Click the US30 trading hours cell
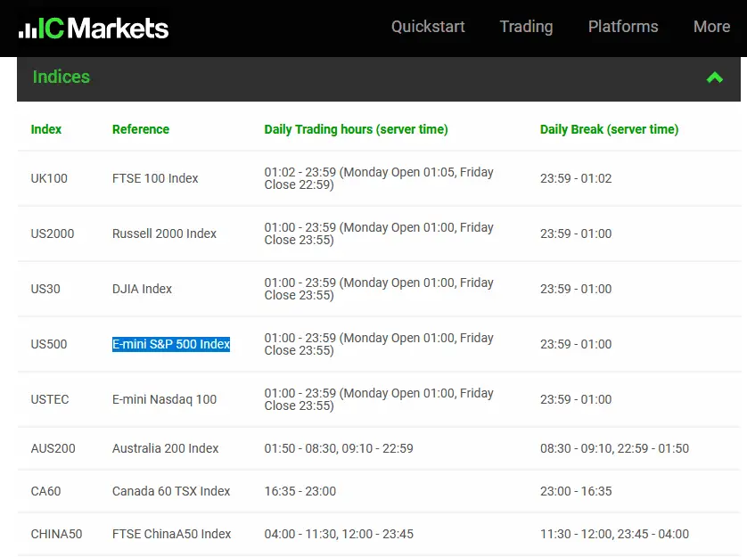Screen dimensions: 747x557 [379, 289]
